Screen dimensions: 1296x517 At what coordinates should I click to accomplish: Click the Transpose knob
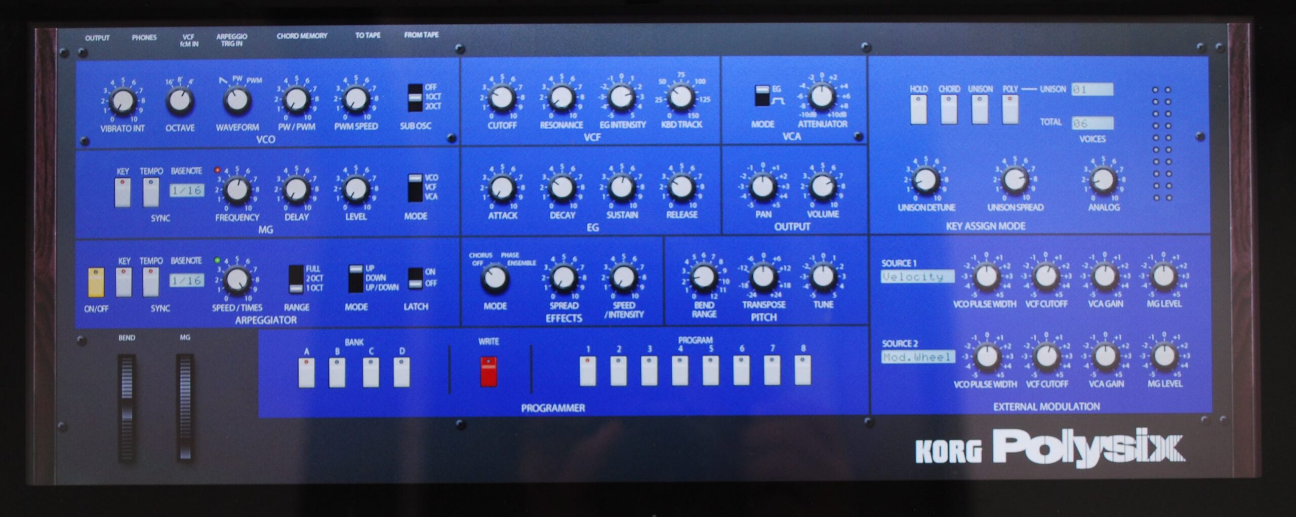[x=762, y=276]
